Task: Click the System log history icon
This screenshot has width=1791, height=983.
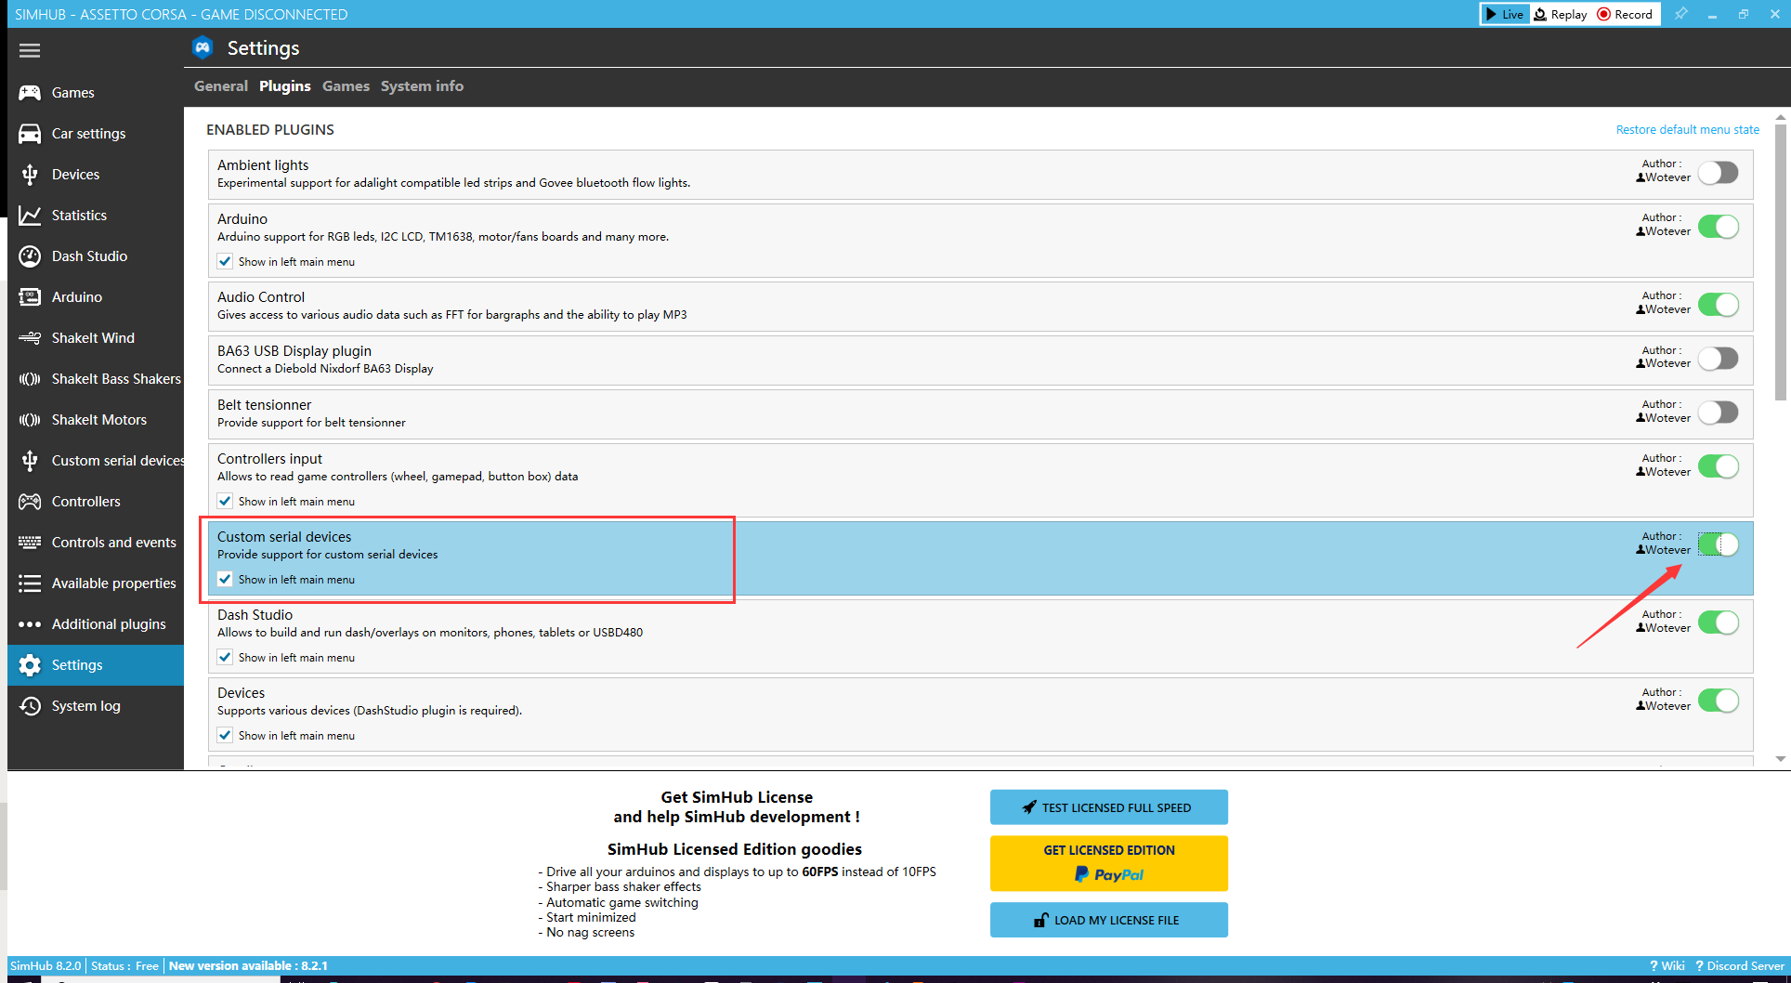Action: click(x=30, y=706)
